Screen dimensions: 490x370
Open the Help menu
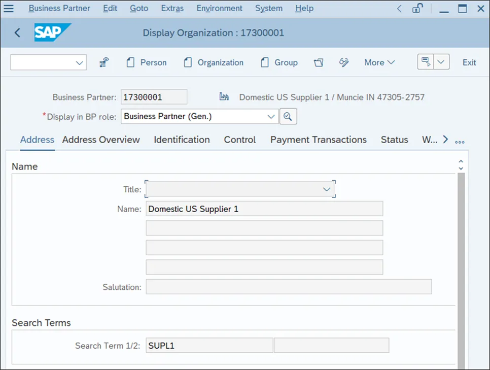304,8
